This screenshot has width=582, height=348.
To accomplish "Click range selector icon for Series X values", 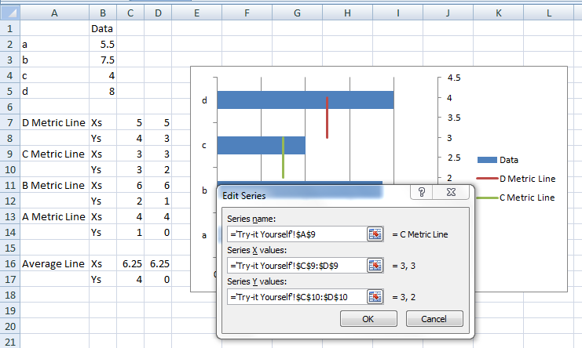I will pyautogui.click(x=375, y=266).
